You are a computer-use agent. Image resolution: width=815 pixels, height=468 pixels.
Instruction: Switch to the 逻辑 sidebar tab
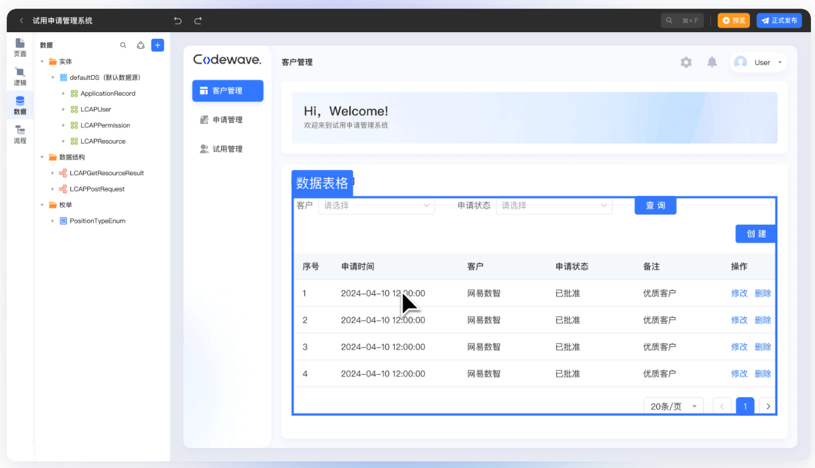coord(20,76)
